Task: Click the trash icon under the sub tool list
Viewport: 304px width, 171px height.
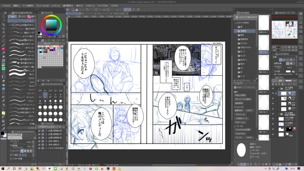Action: [35, 128]
